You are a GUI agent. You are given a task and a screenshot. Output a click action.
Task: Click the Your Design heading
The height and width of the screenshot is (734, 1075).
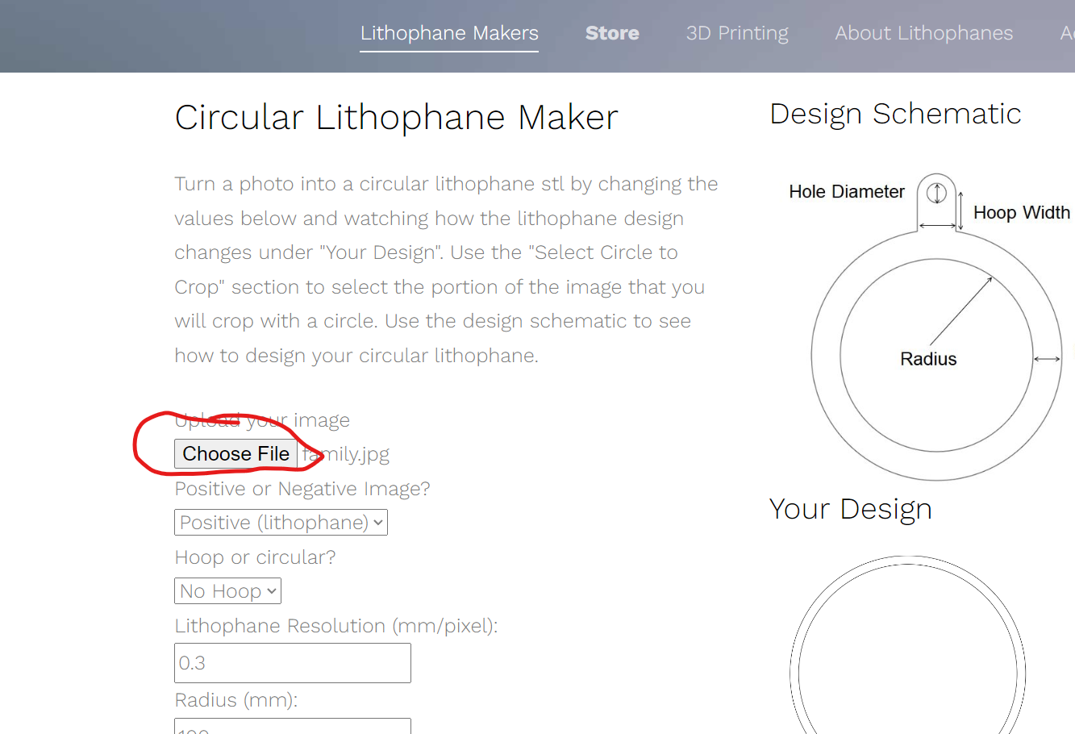pos(850,509)
